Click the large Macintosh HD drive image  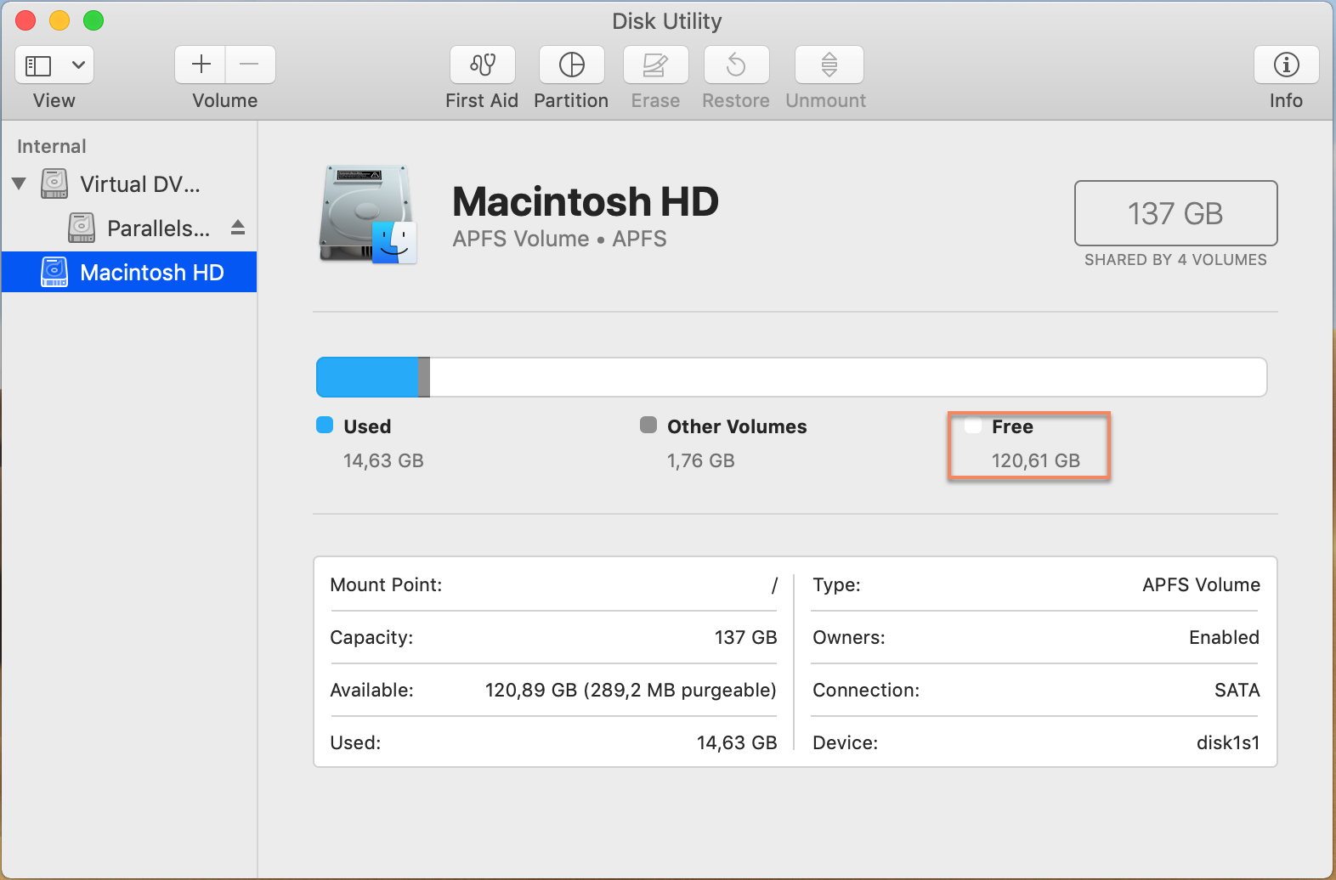tap(368, 215)
